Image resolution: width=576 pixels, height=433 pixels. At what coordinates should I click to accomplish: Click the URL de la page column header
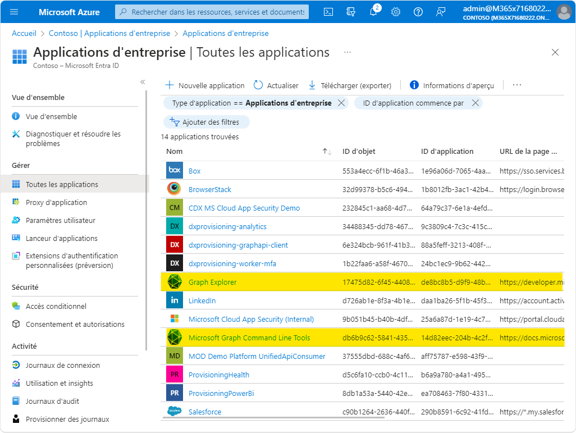[x=528, y=152]
